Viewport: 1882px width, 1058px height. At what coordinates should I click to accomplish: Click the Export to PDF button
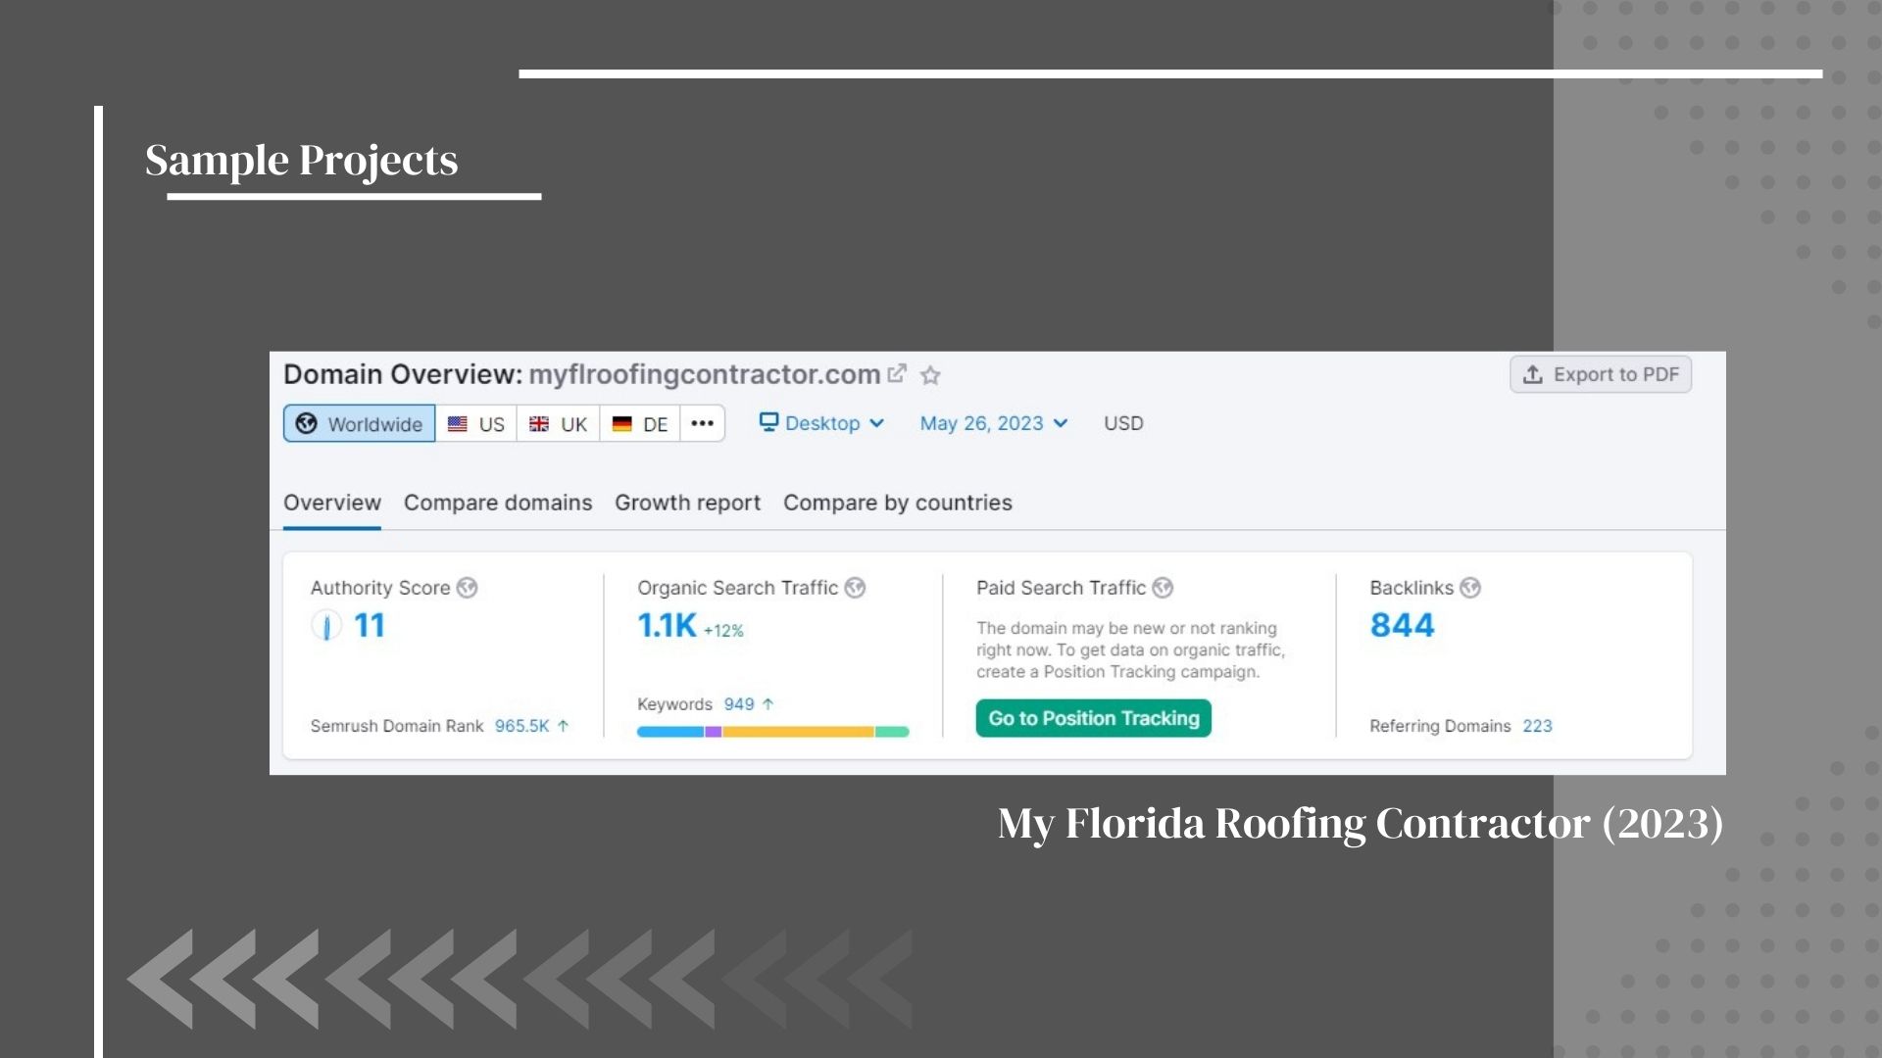(1600, 374)
